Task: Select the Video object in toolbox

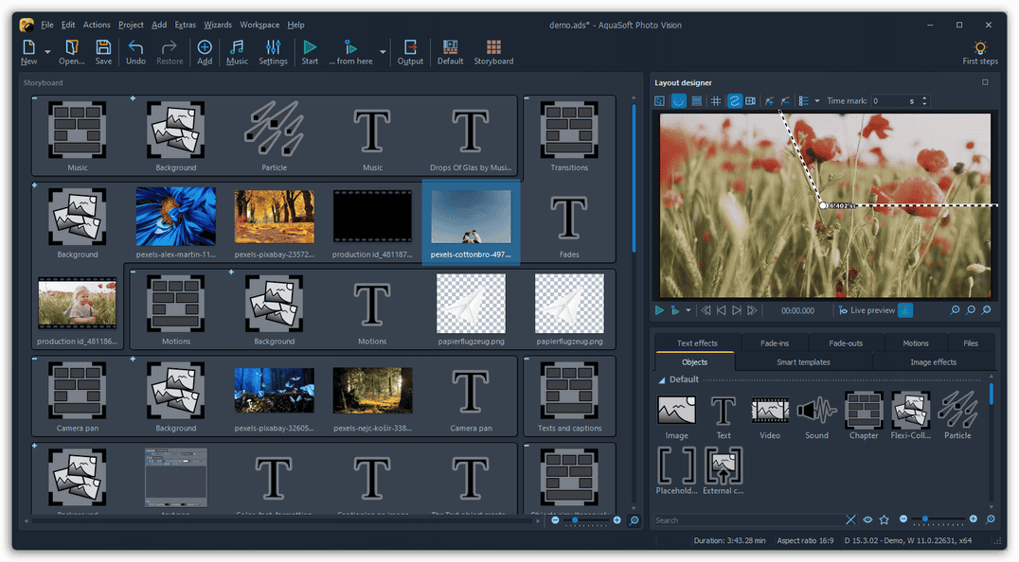Action: pos(770,416)
